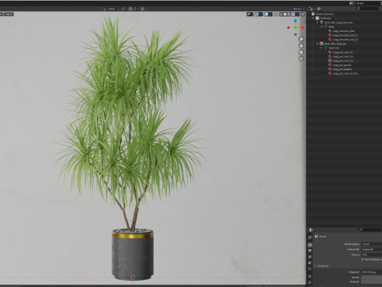Open transform orientation Global dropdown
The image size is (382, 287).
[111, 9]
